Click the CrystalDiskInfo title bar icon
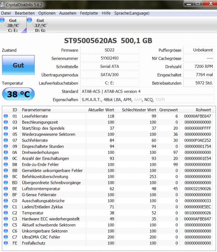 pos(2,5)
